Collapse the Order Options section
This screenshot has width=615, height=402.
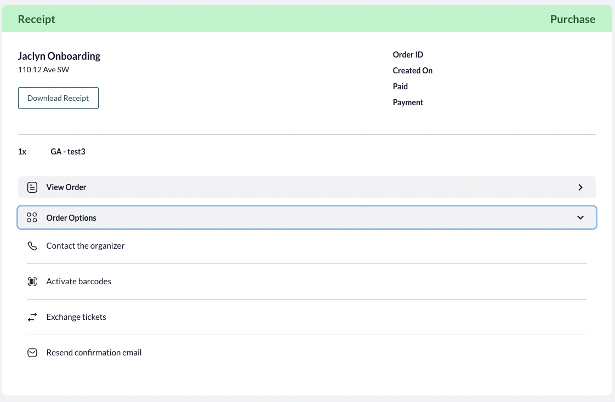[x=307, y=217]
